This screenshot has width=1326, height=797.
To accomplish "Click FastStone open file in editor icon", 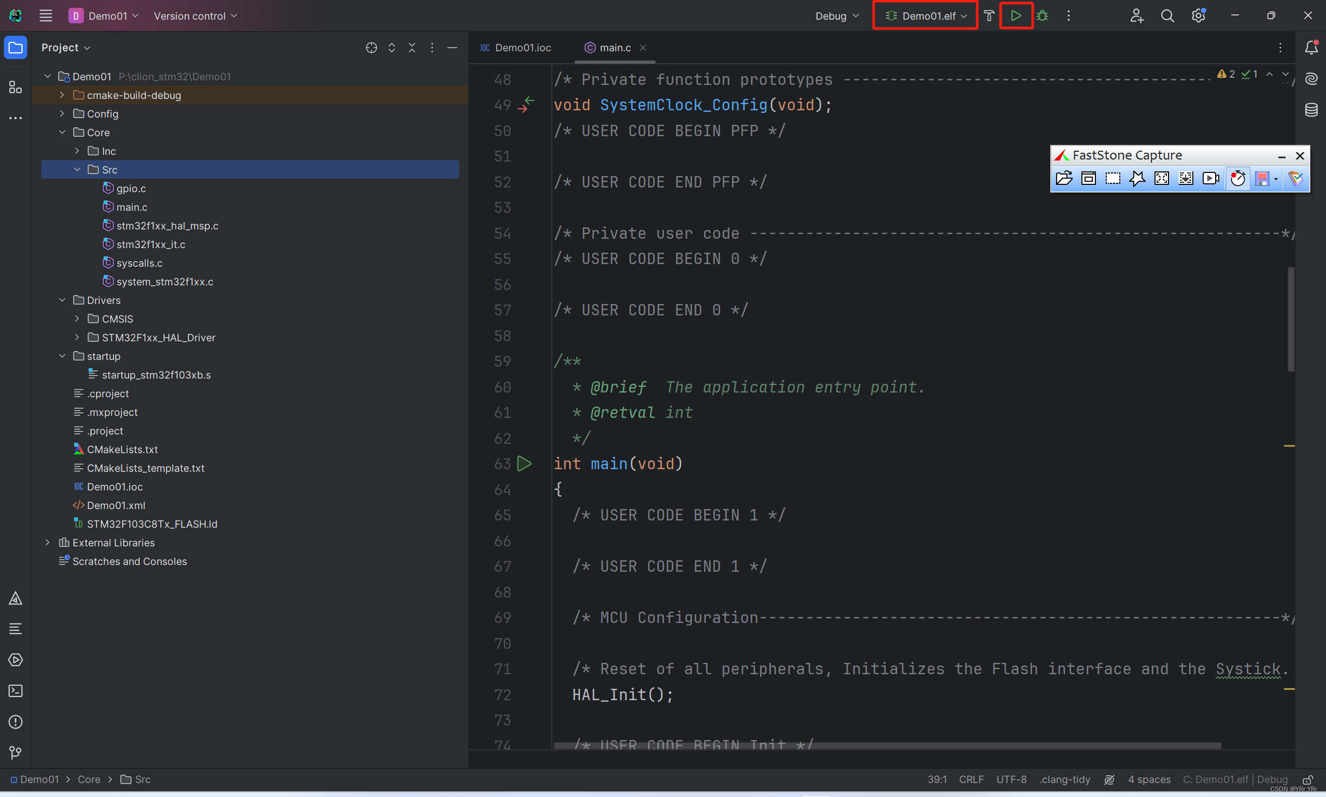I will pyautogui.click(x=1064, y=178).
